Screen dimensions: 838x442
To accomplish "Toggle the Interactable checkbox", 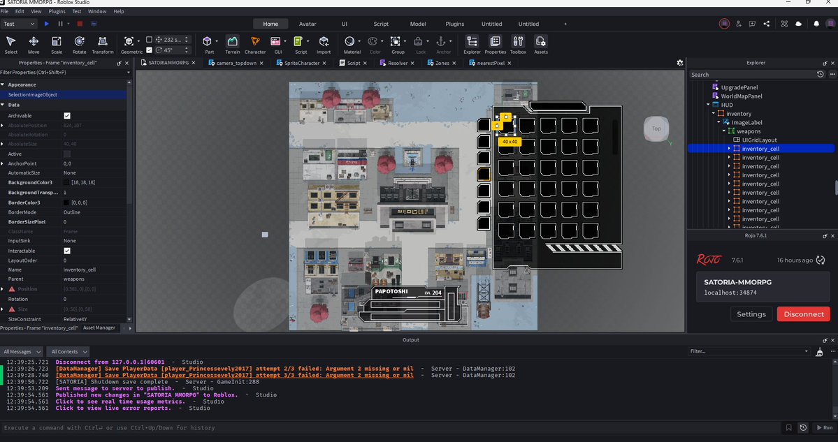I will pos(67,251).
